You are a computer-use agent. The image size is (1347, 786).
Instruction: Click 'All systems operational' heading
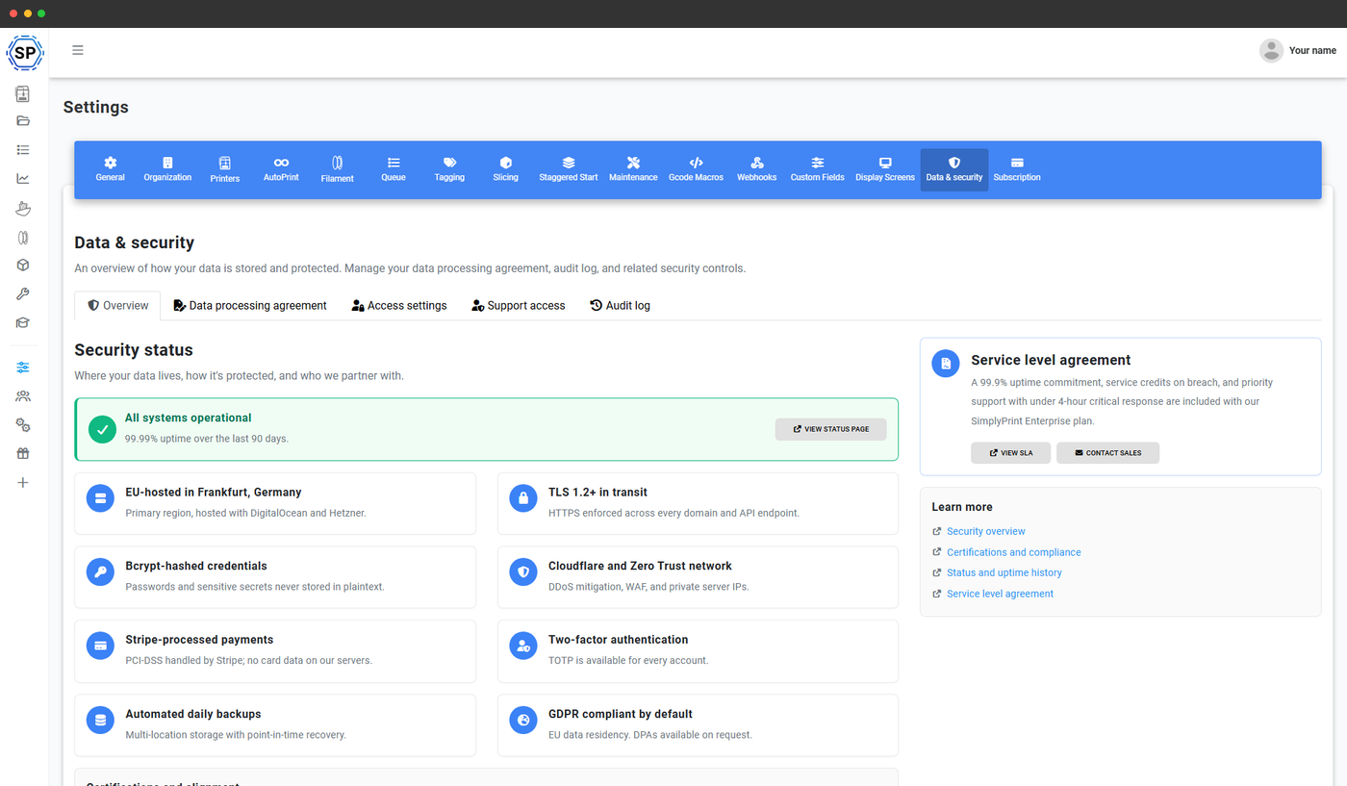pos(189,418)
